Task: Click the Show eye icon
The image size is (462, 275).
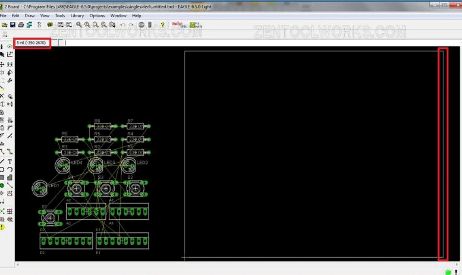Action: point(10,46)
